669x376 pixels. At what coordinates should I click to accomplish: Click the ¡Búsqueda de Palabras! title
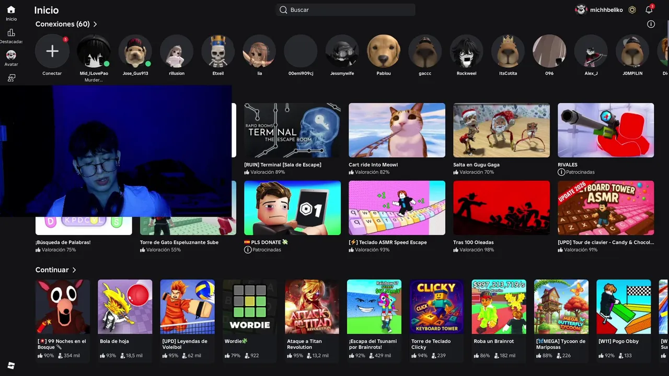click(63, 242)
